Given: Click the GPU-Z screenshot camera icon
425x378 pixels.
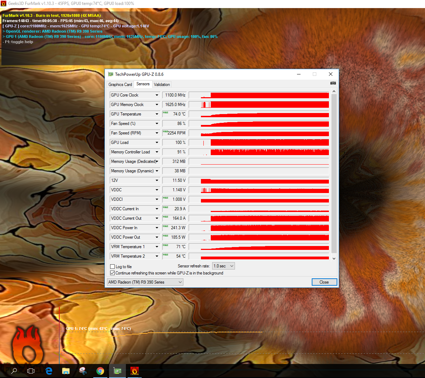Looking at the screenshot, I should (x=333, y=83).
